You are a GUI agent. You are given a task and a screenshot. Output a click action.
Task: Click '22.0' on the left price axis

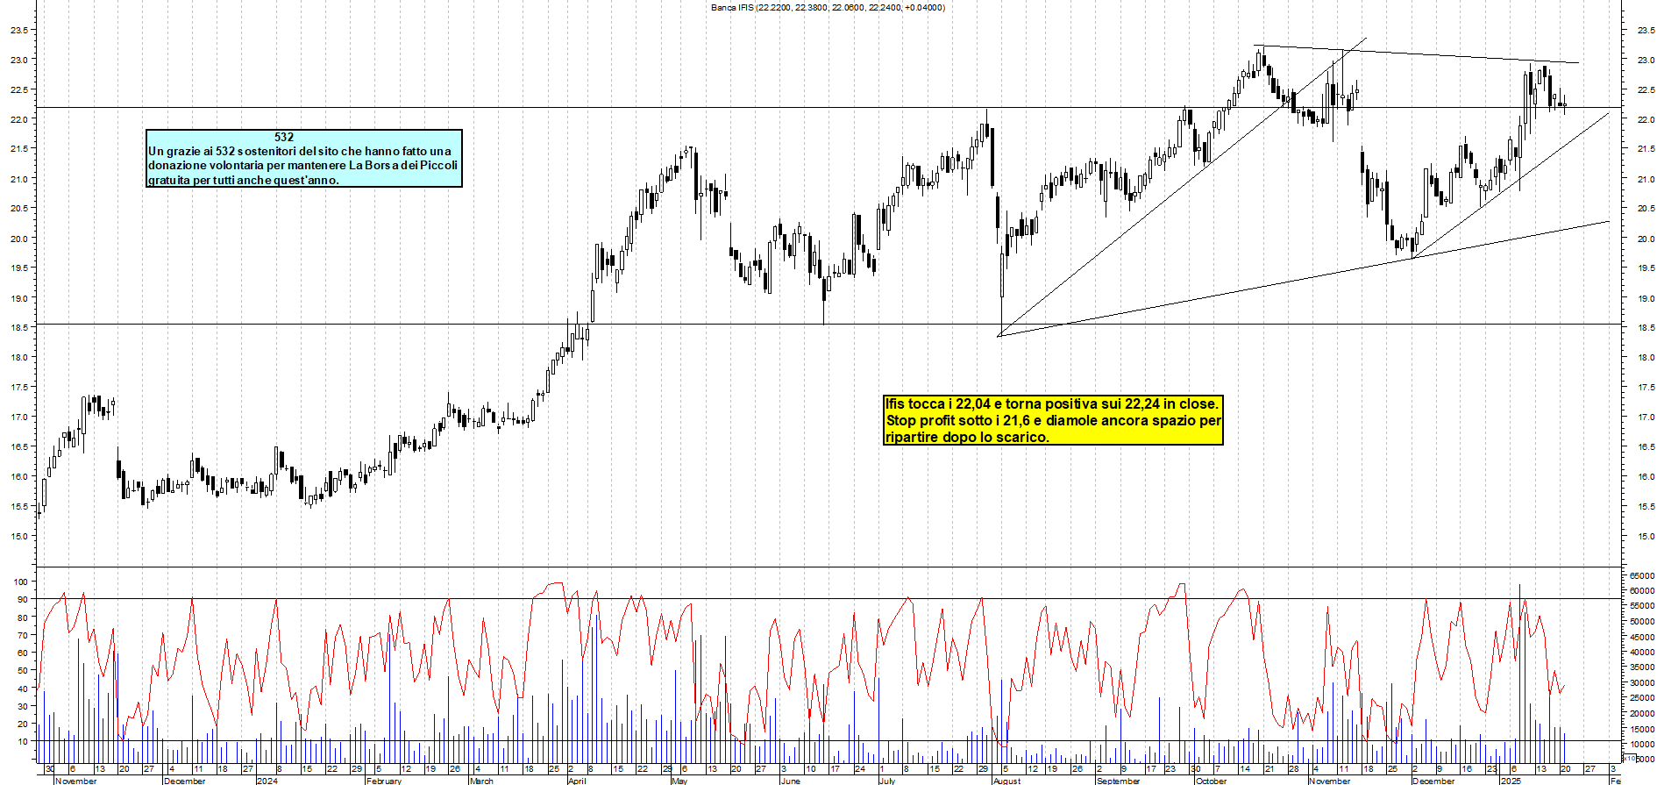point(19,119)
